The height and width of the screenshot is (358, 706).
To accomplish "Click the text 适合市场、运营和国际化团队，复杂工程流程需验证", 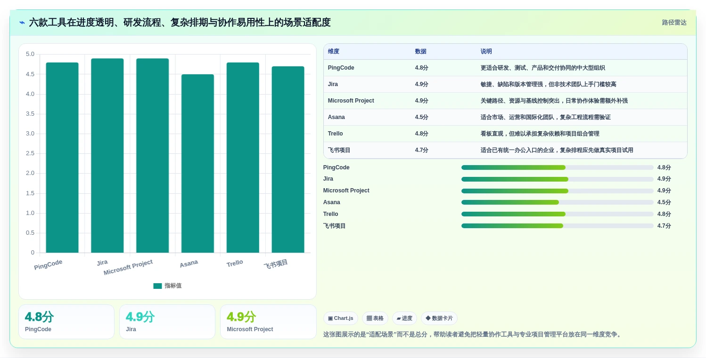I will [x=546, y=117].
